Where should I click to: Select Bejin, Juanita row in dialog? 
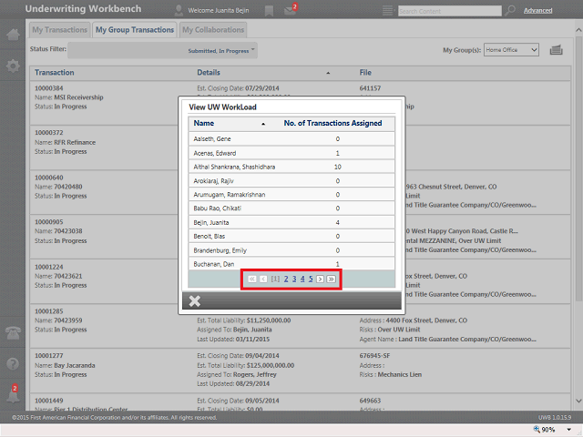click(291, 222)
